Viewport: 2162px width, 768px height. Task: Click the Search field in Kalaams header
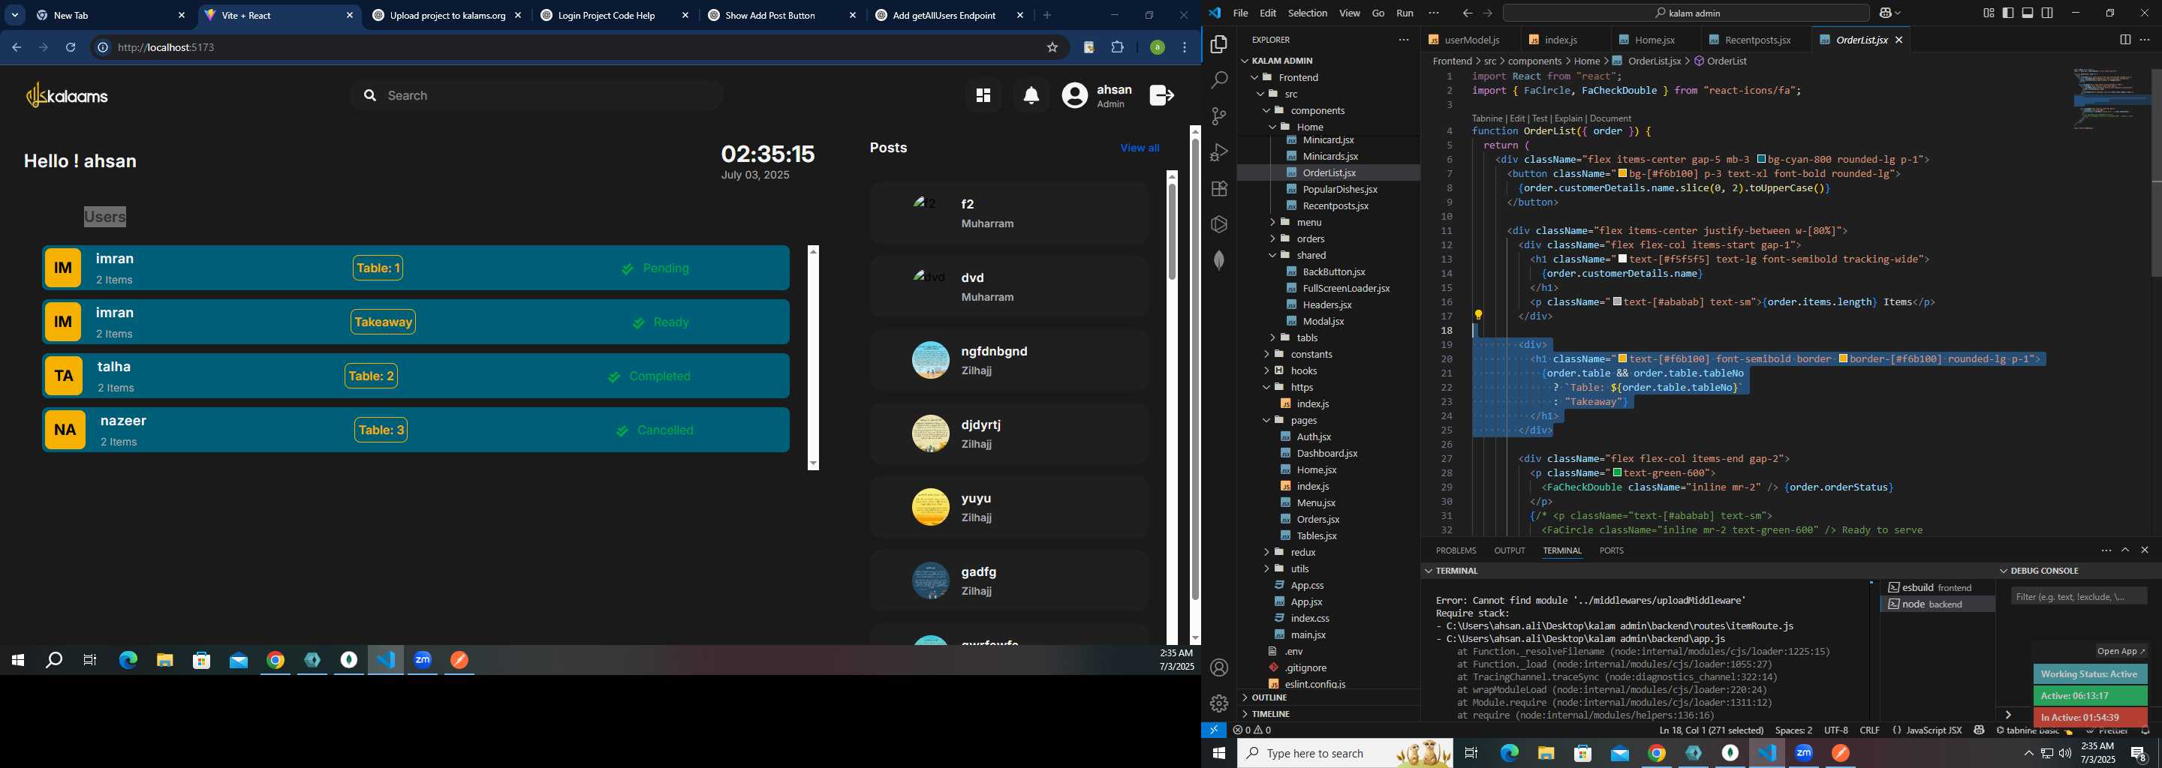click(x=537, y=95)
